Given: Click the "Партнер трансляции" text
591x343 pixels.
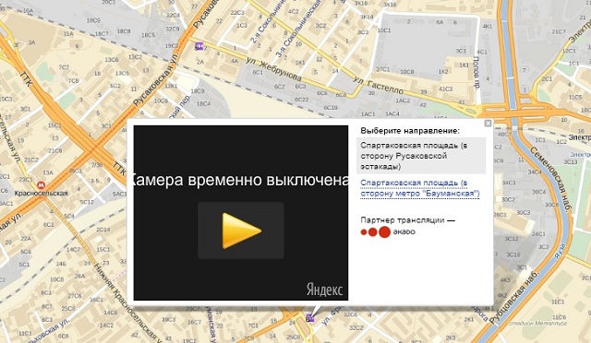Looking at the screenshot, I should pyautogui.click(x=408, y=219).
